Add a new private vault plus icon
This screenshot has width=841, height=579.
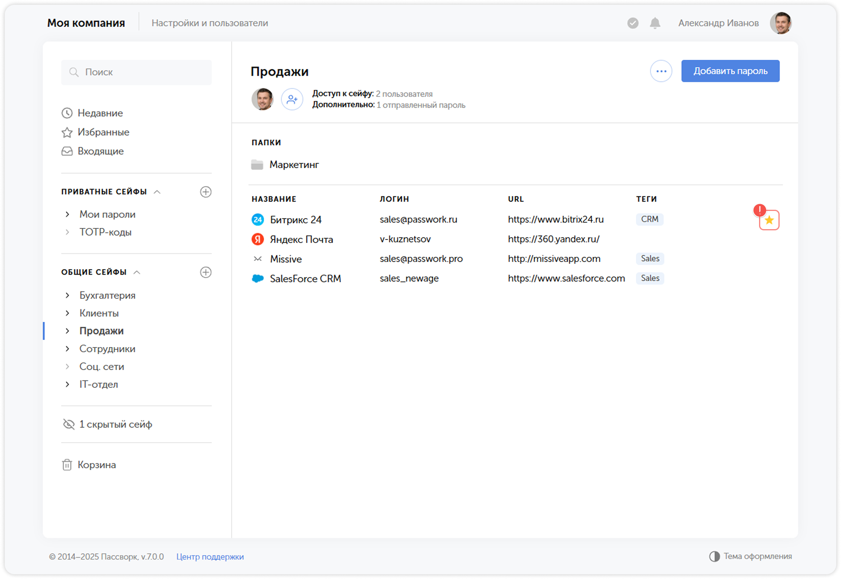[x=205, y=192]
